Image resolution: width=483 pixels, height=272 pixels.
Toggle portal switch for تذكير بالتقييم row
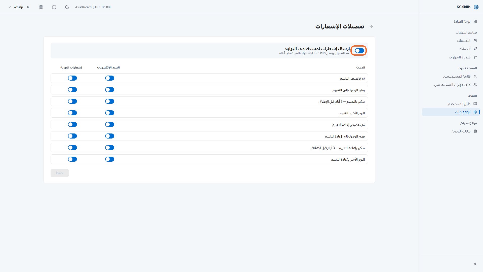[72, 101]
